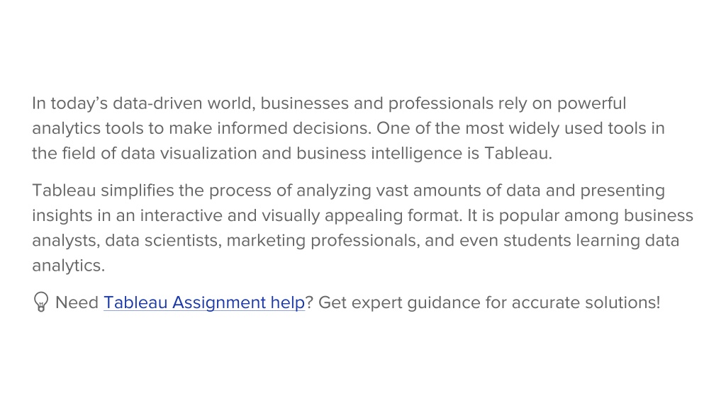Click the lightbulb icon before Need
Viewport: 726px width, 408px height.
click(x=40, y=302)
